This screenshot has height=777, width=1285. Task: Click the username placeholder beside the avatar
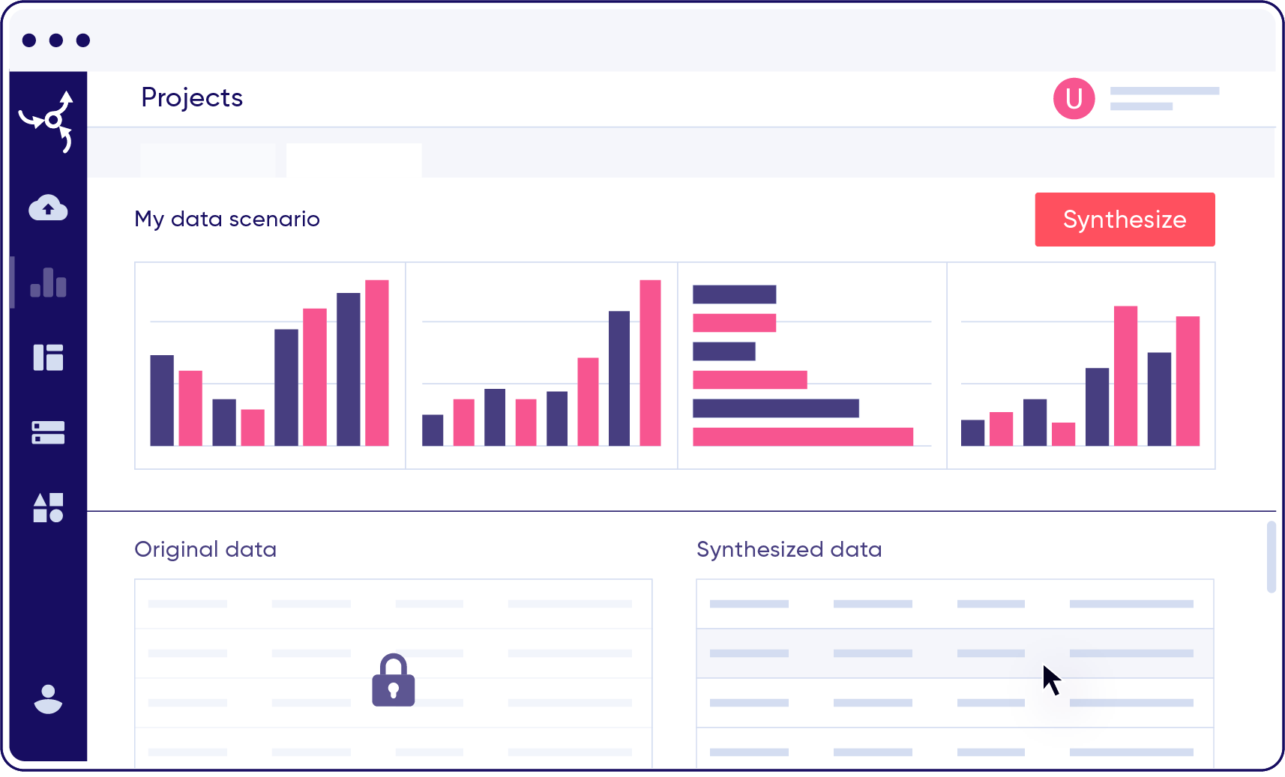click(x=1164, y=98)
